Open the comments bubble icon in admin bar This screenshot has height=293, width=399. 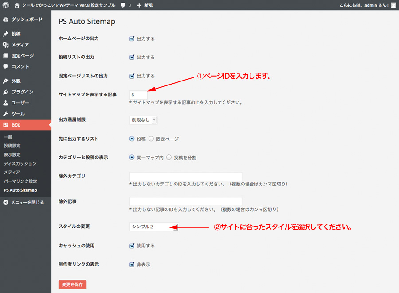pos(123,5)
